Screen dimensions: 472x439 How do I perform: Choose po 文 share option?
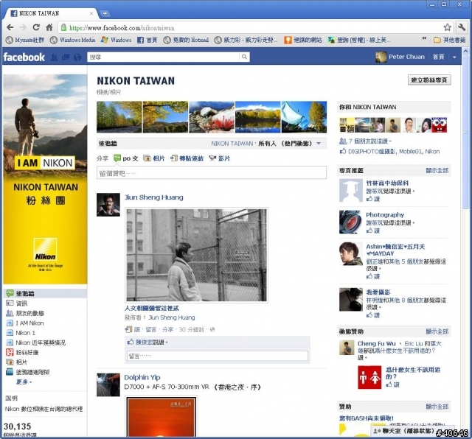click(126, 158)
